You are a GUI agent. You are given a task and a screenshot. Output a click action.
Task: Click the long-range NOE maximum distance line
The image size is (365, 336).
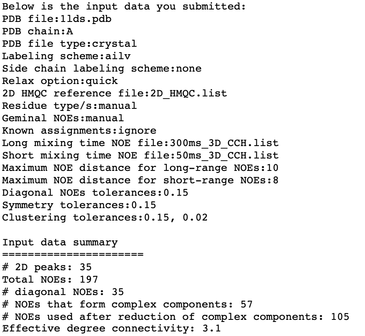tap(140, 168)
